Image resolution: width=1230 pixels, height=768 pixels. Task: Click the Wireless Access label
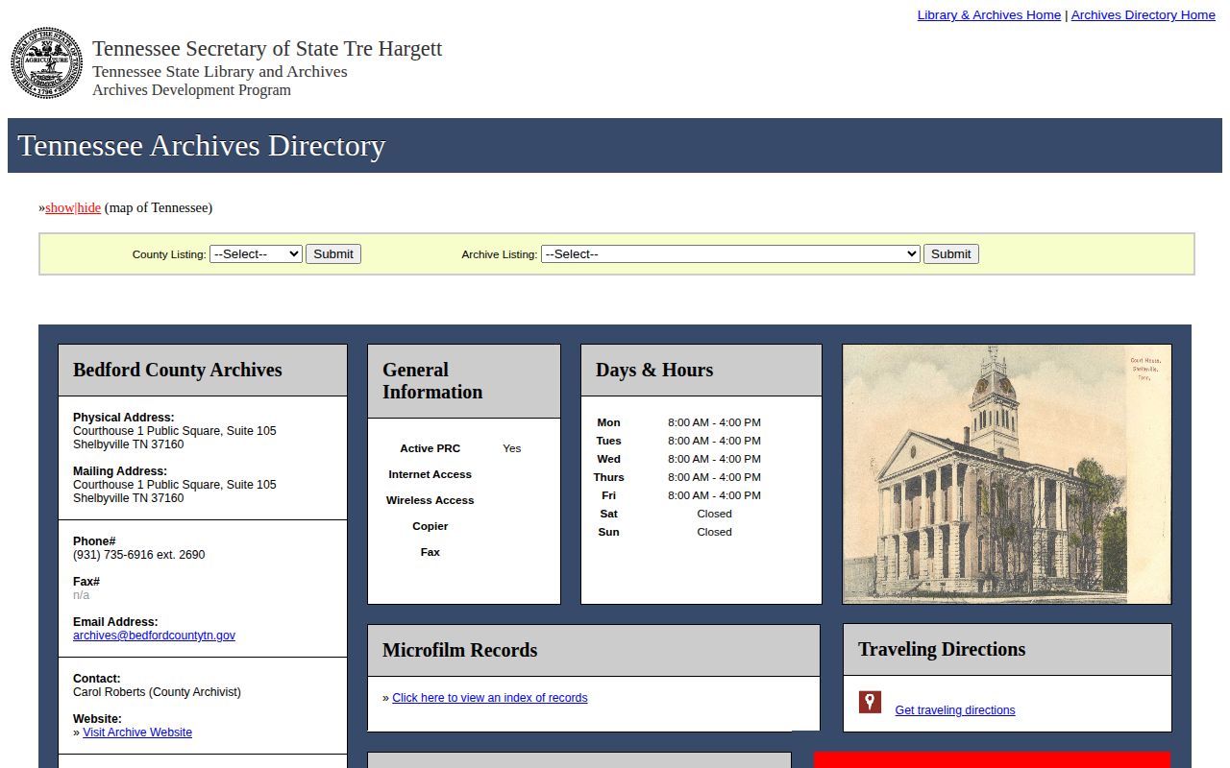(x=430, y=500)
